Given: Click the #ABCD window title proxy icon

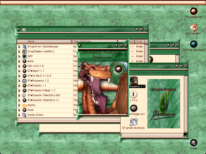Looking at the screenshot, I should click(x=24, y=30).
